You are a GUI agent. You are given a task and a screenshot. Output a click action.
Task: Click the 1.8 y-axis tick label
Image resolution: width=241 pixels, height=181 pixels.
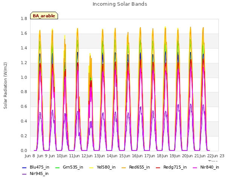coord(24,18)
